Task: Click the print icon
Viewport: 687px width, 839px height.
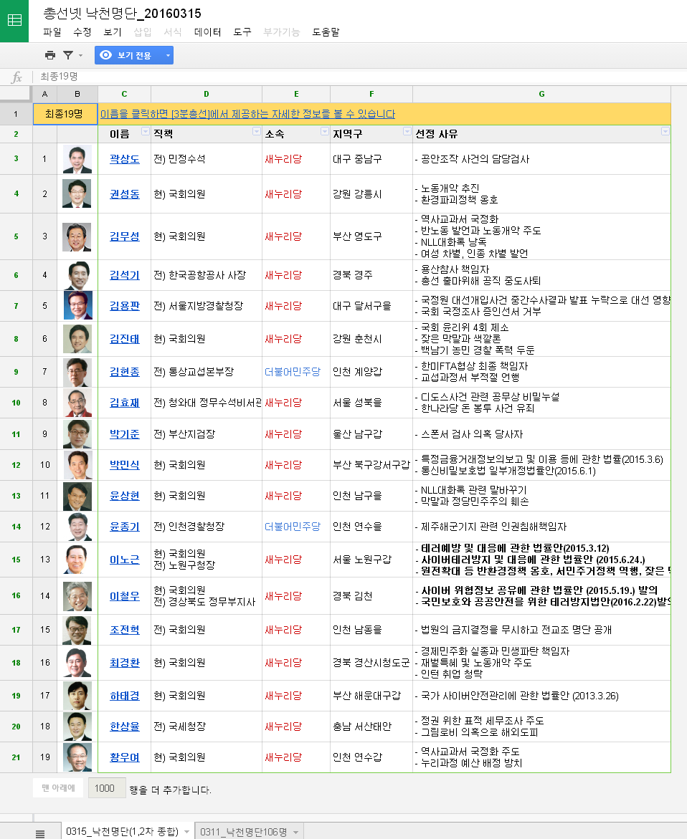Action: (x=50, y=55)
